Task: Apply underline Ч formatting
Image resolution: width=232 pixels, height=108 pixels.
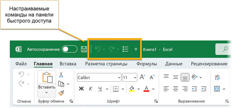Action: (100, 89)
